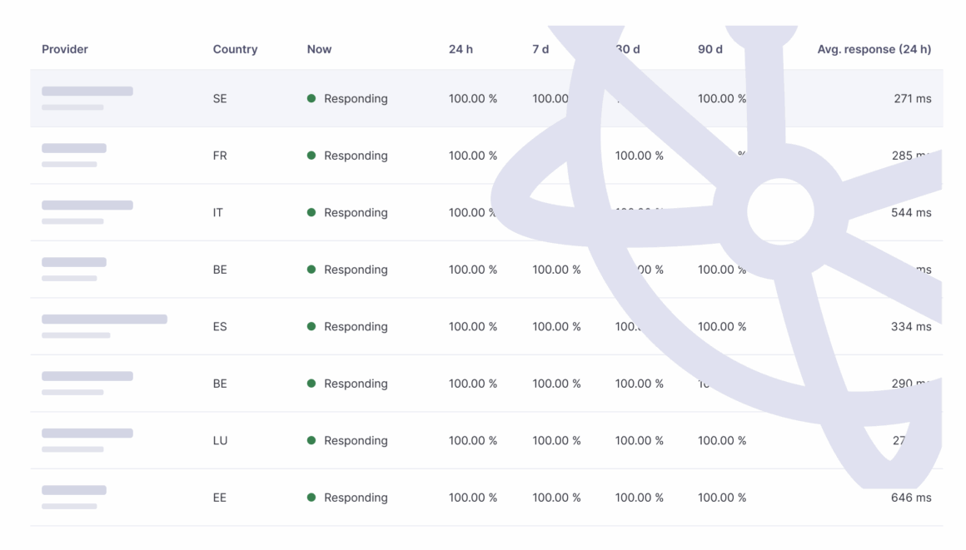The image size is (966, 550).
Task: Select the Responding status text in the ES row
Action: click(x=356, y=326)
